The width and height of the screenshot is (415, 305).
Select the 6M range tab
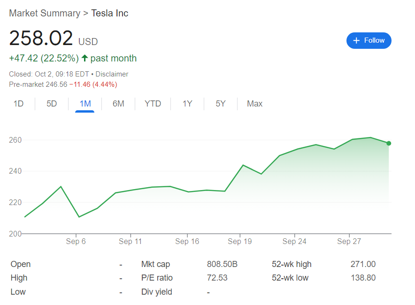tap(118, 104)
